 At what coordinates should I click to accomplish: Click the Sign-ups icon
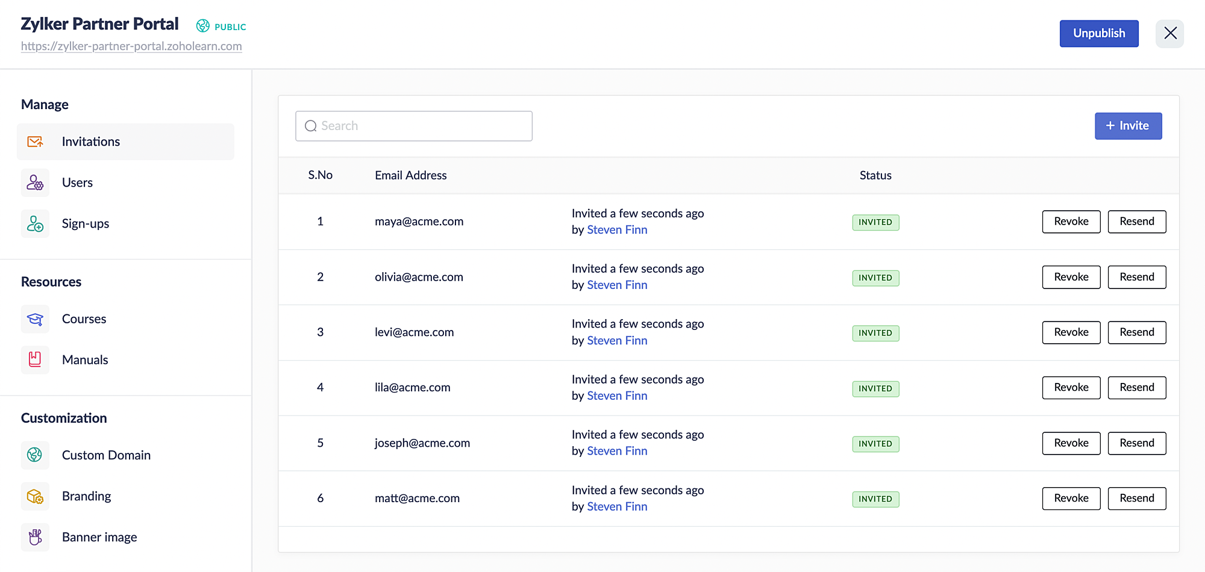point(35,224)
